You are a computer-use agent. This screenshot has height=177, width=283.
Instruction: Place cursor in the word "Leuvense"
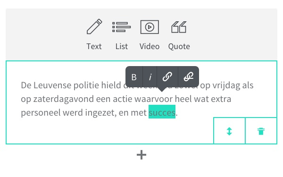click(52, 85)
